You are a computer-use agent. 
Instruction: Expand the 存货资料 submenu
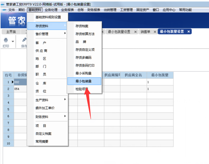(48, 26)
